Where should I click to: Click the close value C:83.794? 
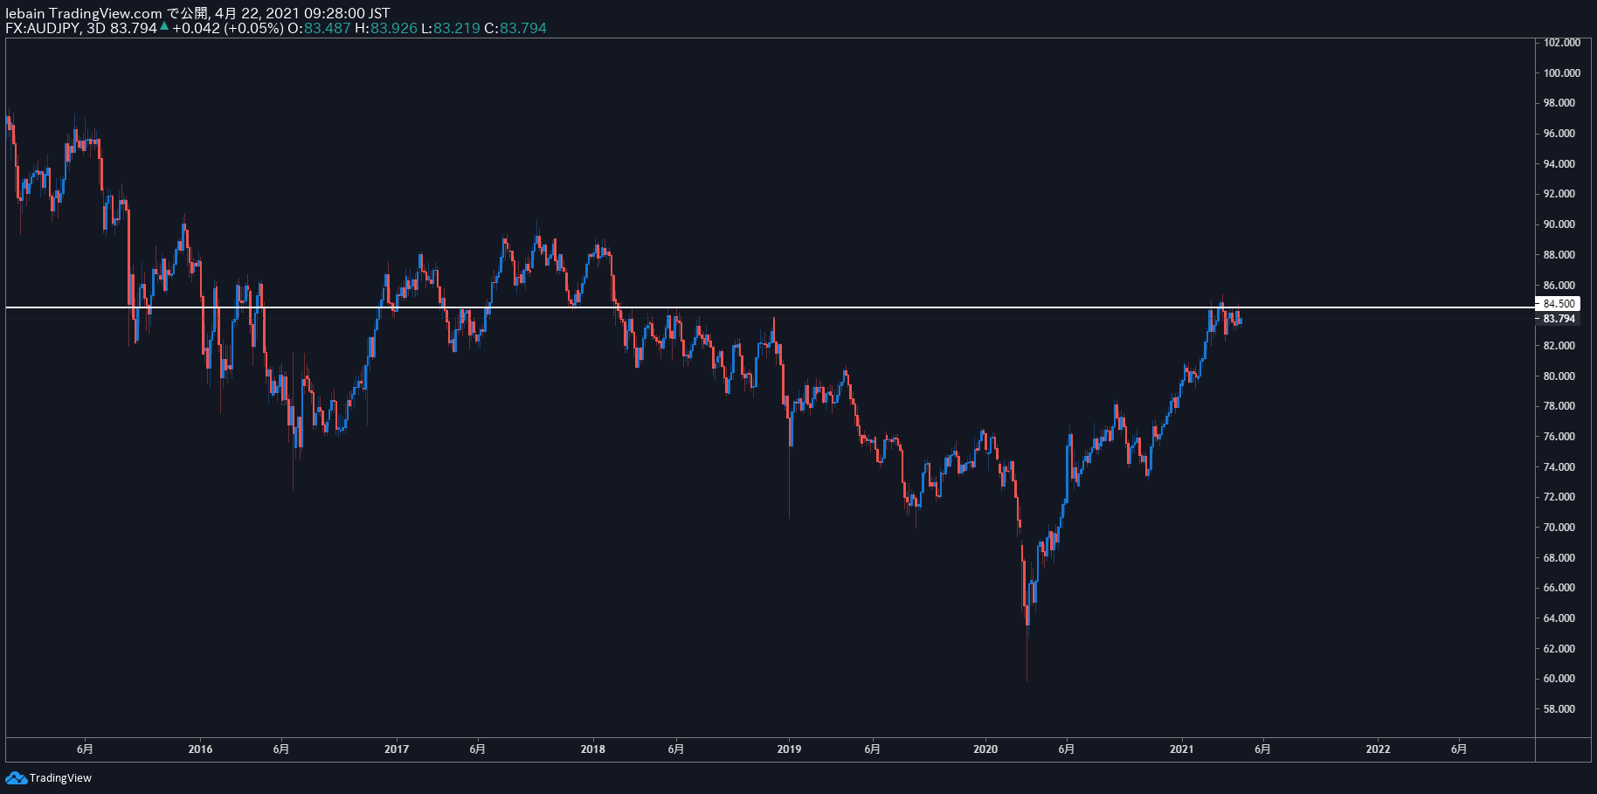pyautogui.click(x=515, y=28)
